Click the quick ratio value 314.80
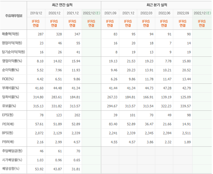Image resolution: width=213 pixels, height=174 pixels. coord(38,97)
